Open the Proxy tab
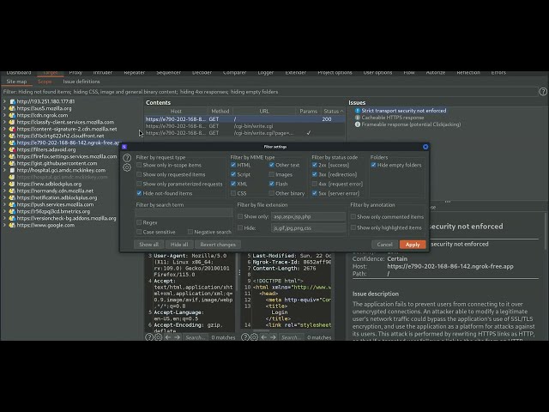The image size is (549, 412). pos(75,73)
